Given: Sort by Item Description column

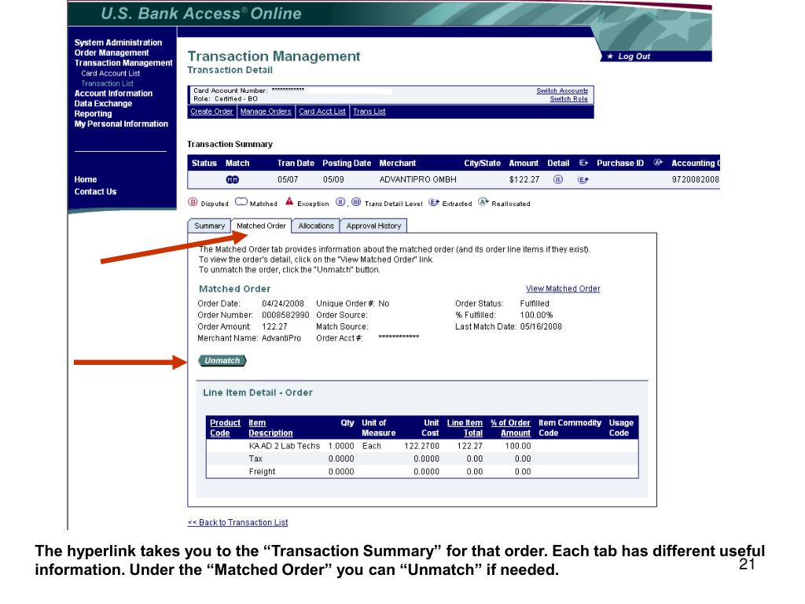Looking at the screenshot, I should [x=270, y=428].
